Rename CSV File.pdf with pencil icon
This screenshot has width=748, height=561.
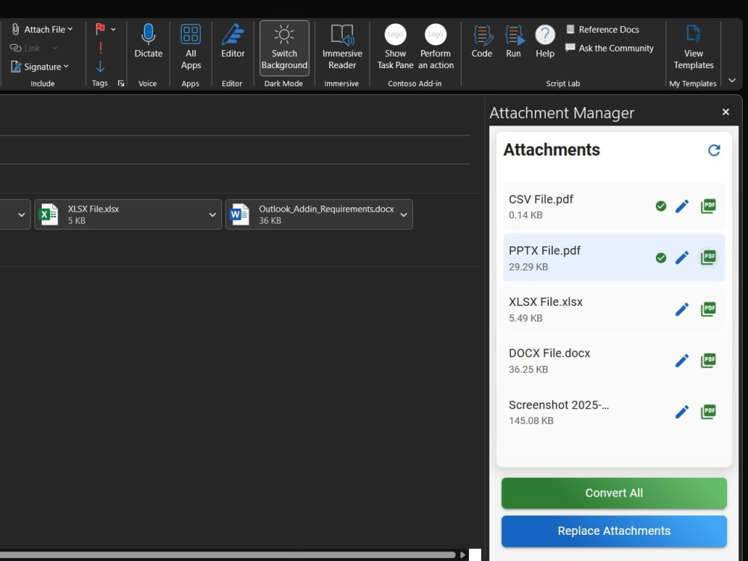coord(681,206)
